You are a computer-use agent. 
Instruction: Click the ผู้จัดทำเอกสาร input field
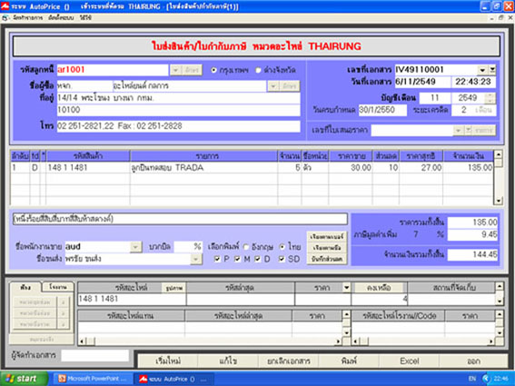coord(95,355)
